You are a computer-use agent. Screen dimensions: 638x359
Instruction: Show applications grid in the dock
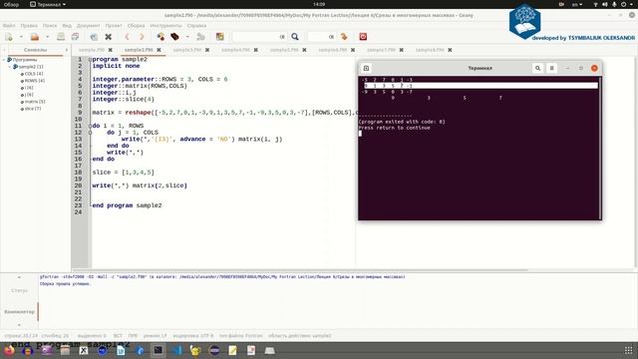629,350
